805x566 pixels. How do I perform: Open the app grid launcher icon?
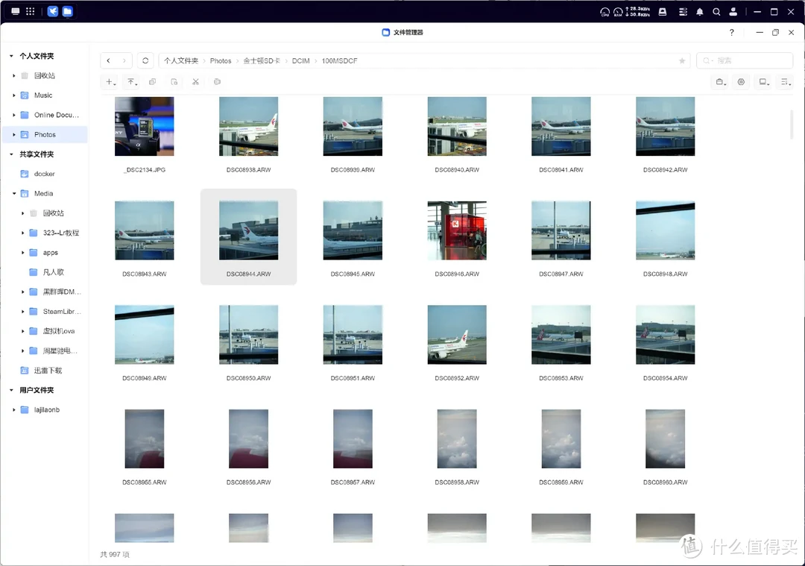(x=31, y=11)
